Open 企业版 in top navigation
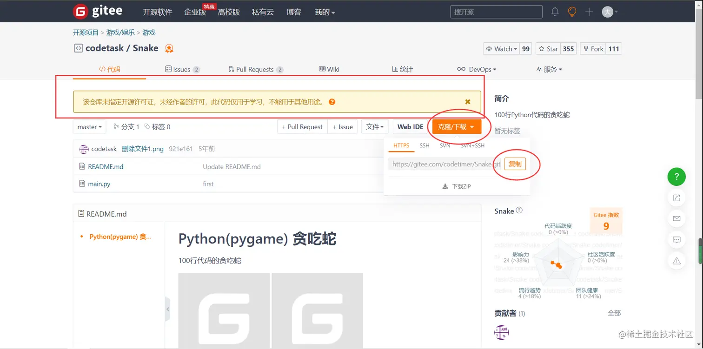Image resolution: width=703 pixels, height=349 pixels. coord(195,12)
